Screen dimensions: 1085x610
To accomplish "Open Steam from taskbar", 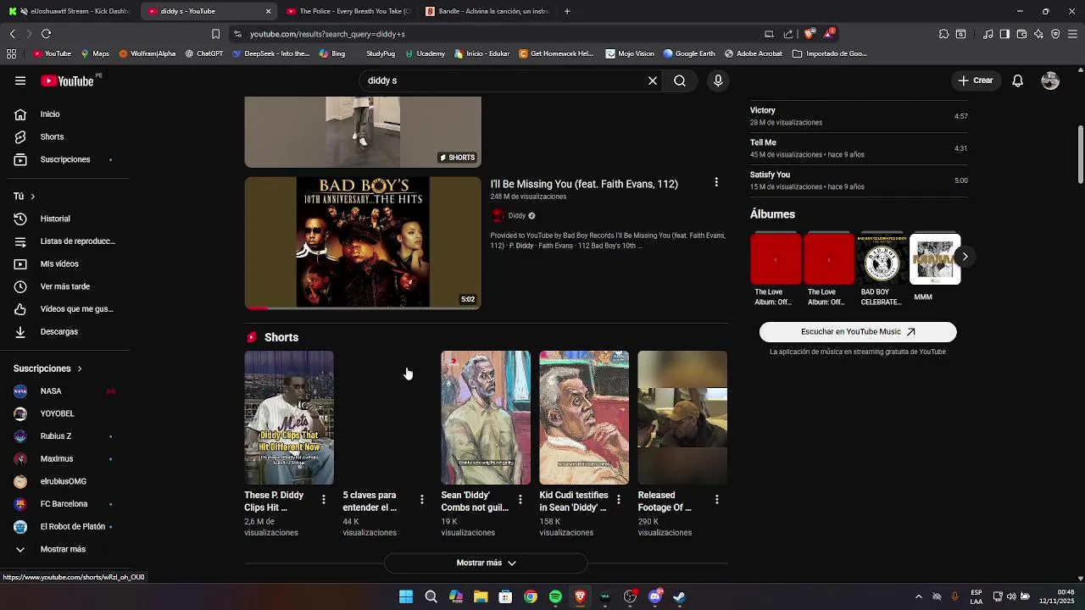I will click(679, 596).
